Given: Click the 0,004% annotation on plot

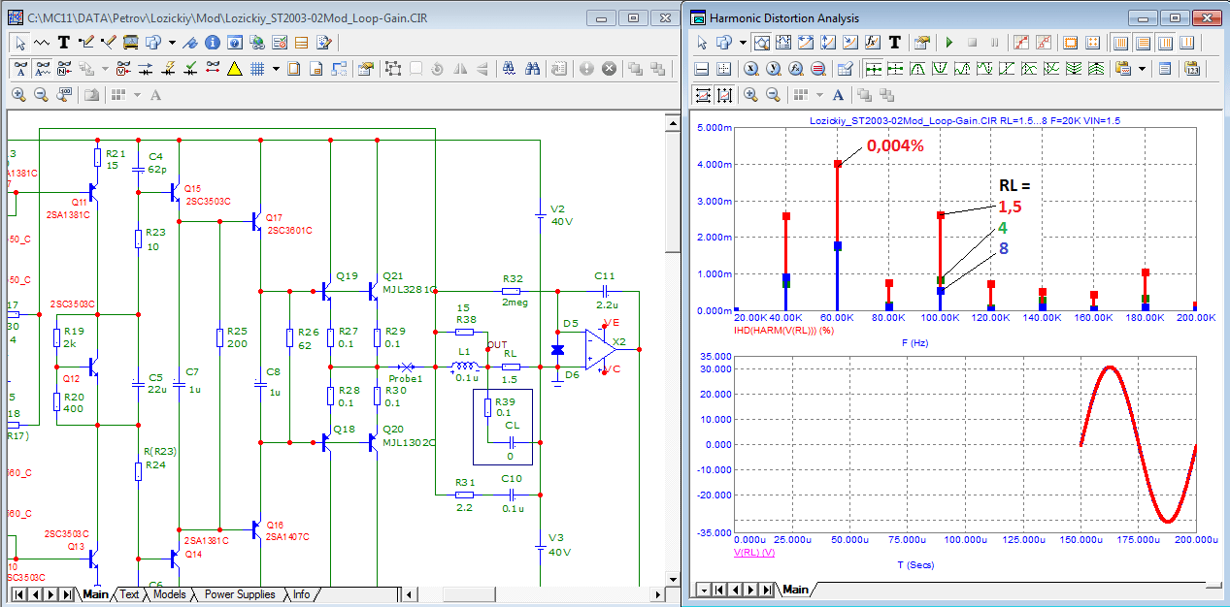Looking at the screenshot, I should pos(895,144).
